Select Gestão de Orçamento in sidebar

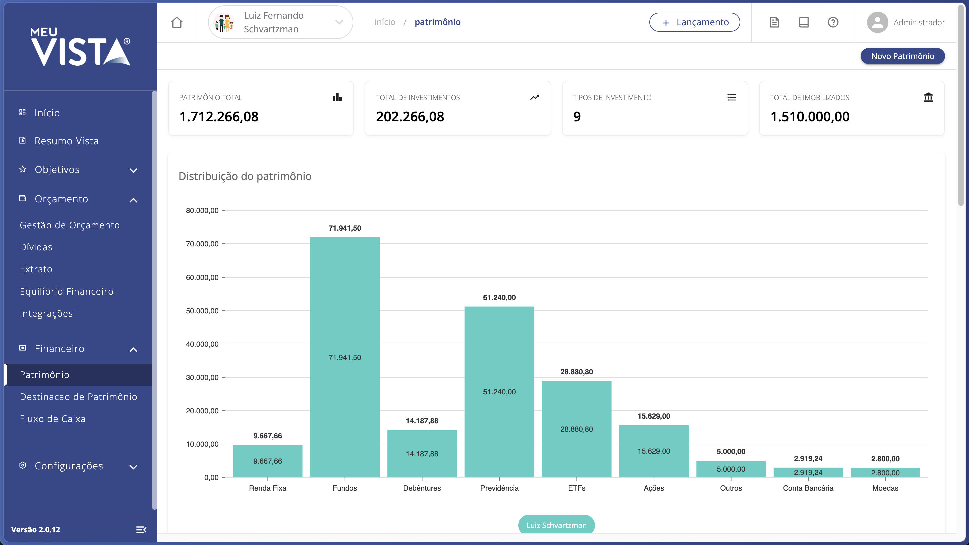pos(70,225)
